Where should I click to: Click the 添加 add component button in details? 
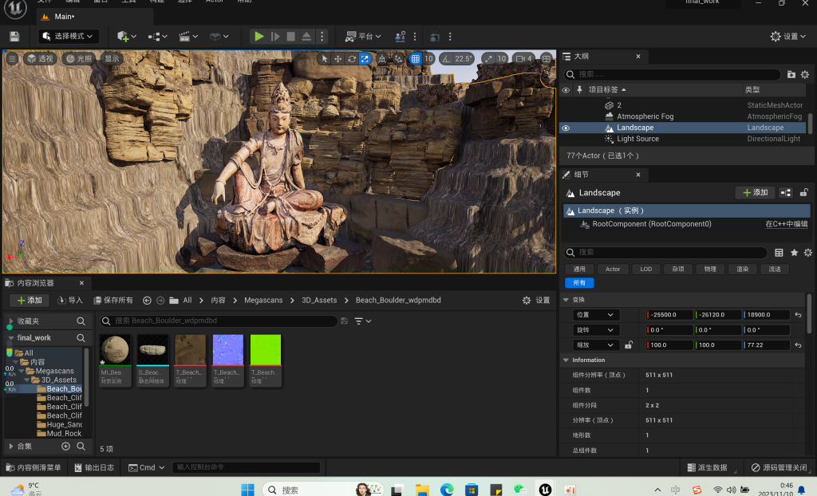[755, 193]
